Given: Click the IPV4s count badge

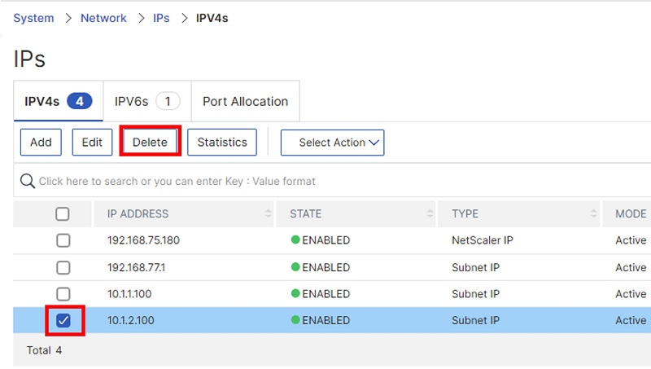Looking at the screenshot, I should [x=79, y=101].
